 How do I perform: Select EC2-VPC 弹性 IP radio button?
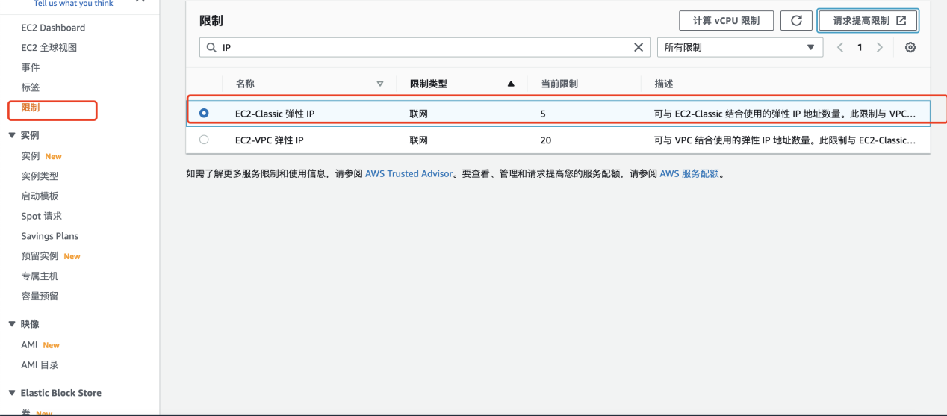204,140
